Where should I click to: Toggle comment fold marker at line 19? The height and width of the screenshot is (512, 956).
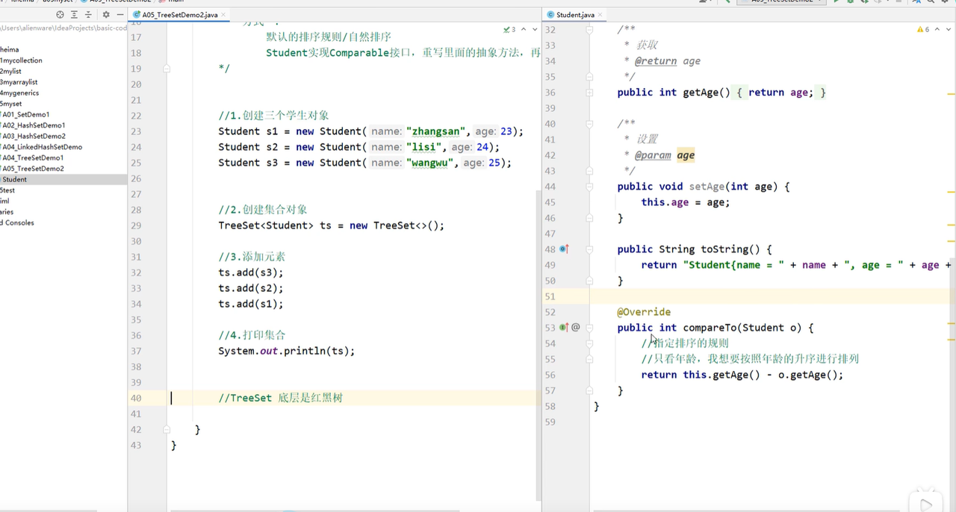pyautogui.click(x=167, y=69)
